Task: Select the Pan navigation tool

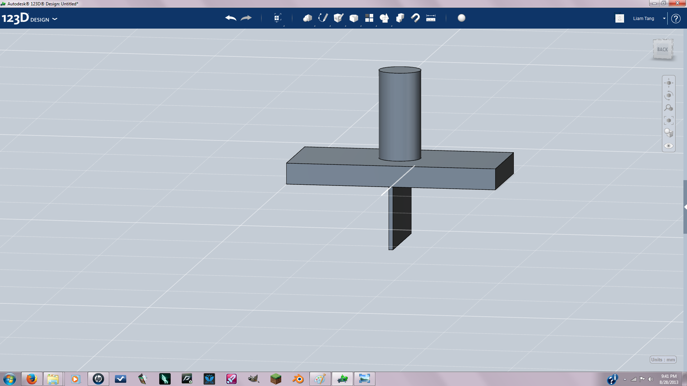Action: (669, 83)
